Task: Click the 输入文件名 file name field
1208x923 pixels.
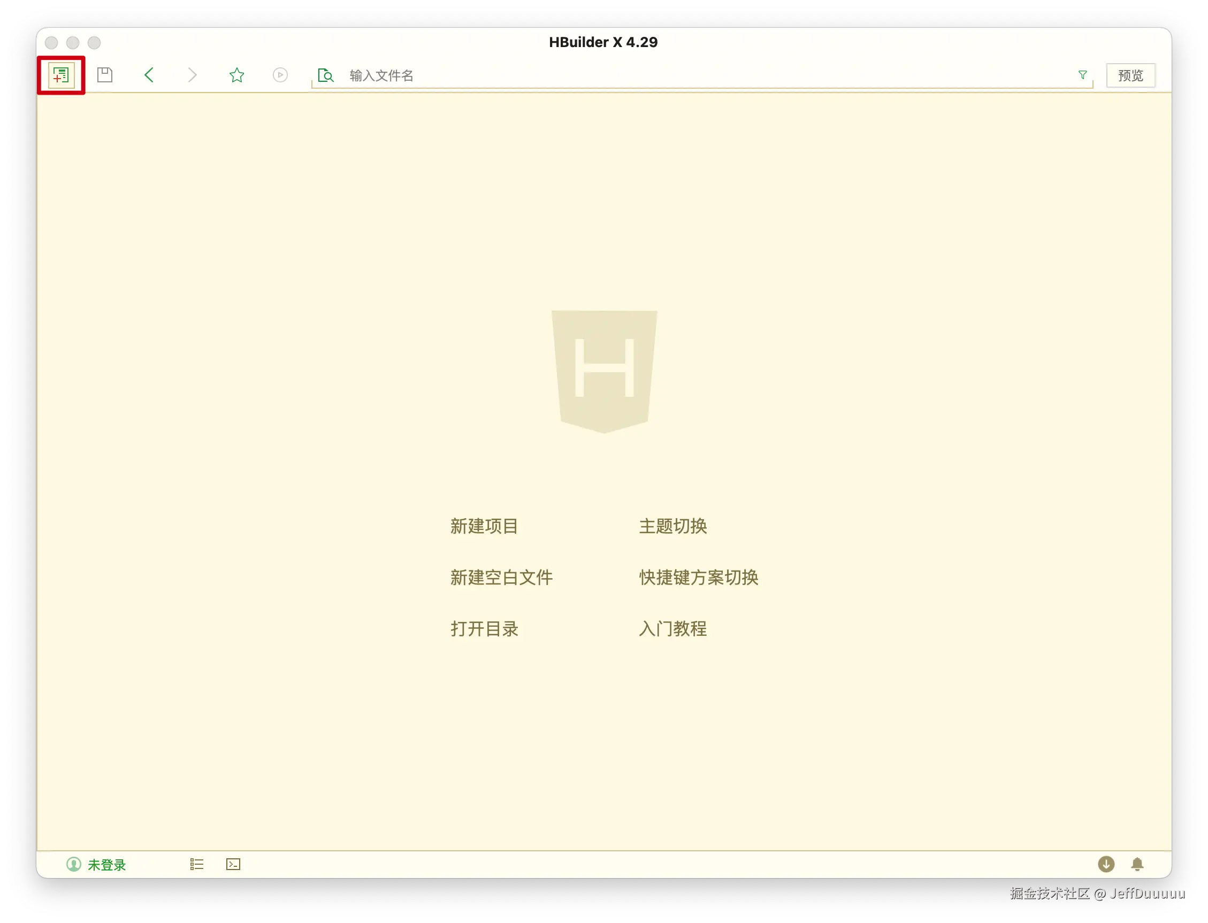Action: pyautogui.click(x=660, y=75)
